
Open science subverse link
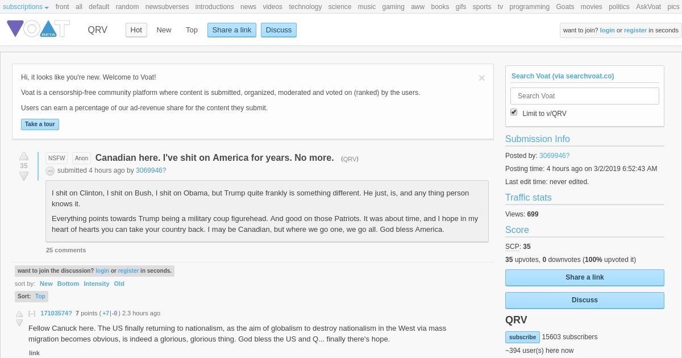point(340,7)
